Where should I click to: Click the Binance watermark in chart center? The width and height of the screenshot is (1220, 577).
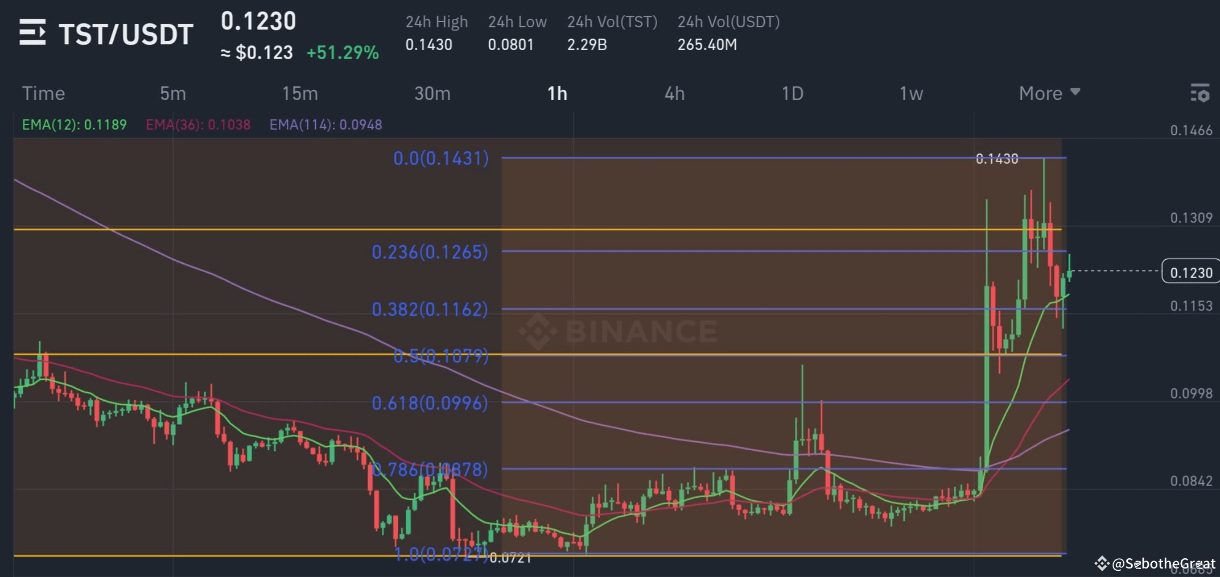pyautogui.click(x=617, y=330)
